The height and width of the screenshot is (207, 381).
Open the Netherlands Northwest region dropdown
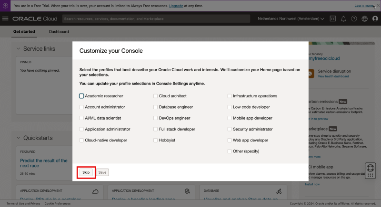(x=291, y=19)
